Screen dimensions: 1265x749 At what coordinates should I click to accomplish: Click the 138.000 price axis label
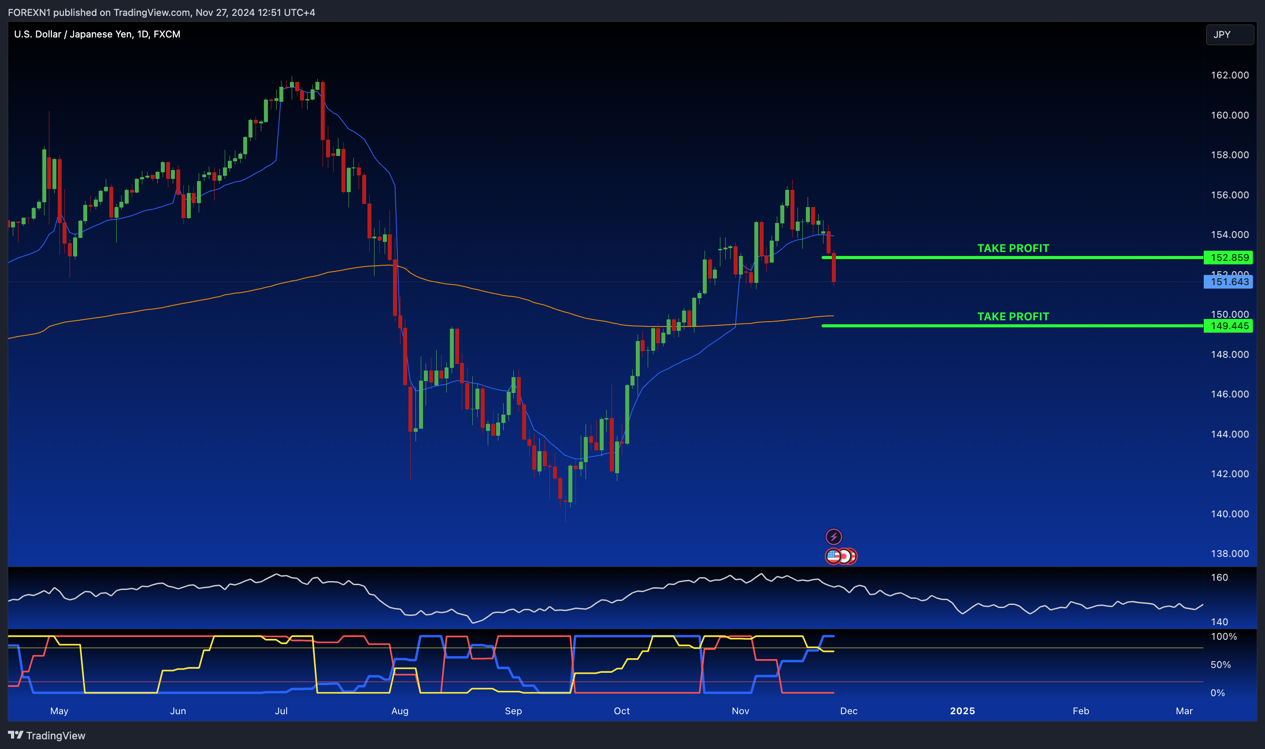[x=1230, y=554]
